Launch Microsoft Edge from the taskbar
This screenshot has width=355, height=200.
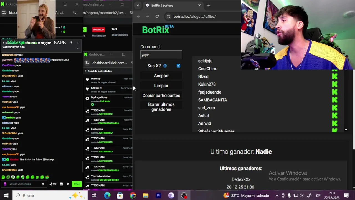[x=107, y=196]
